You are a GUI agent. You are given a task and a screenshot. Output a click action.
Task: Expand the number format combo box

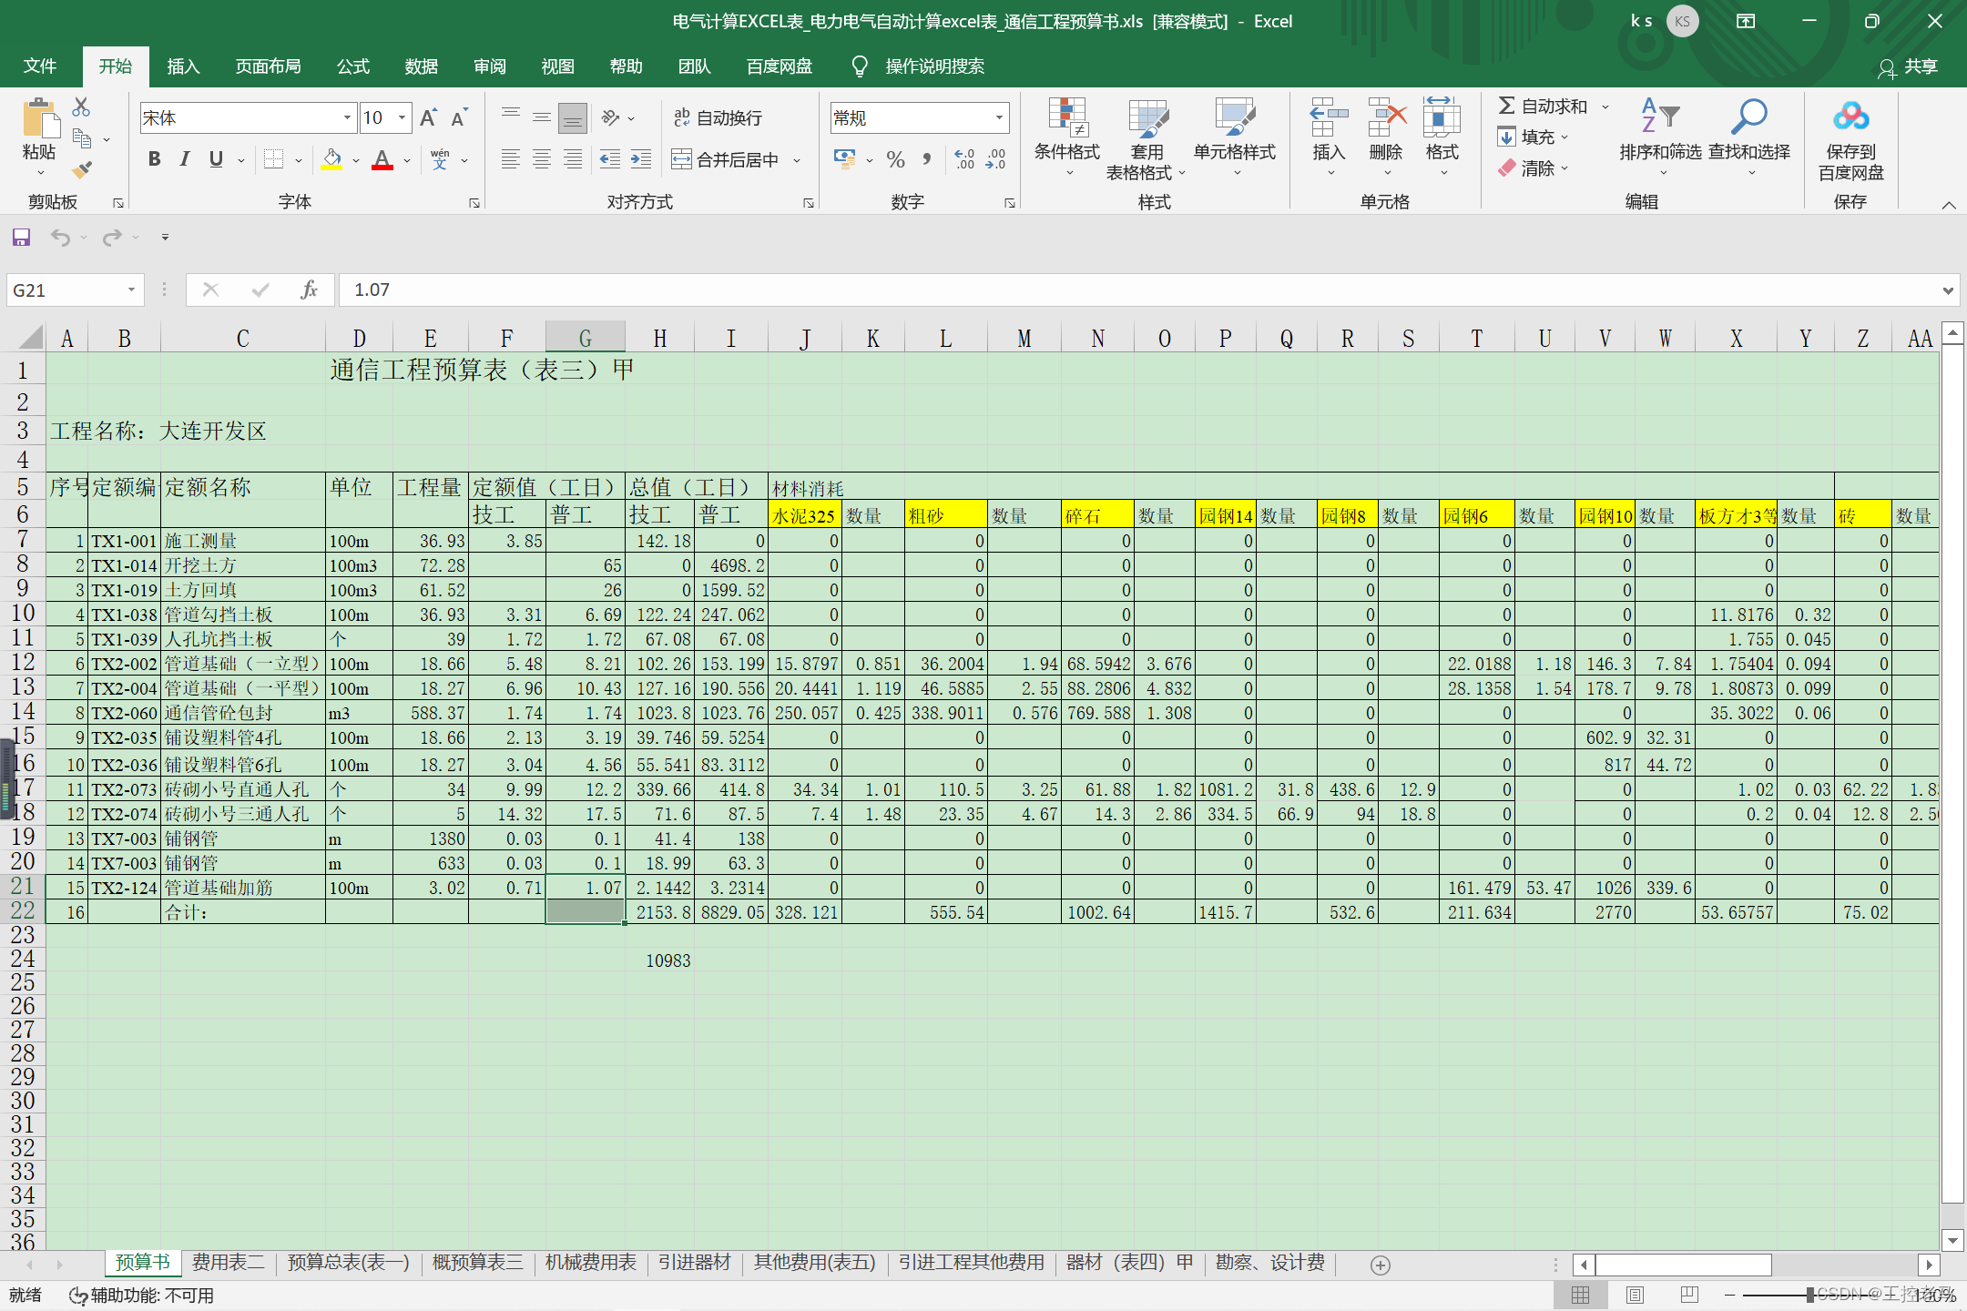999,117
